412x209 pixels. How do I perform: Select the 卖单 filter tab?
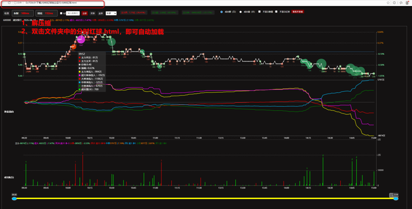(x=101, y=13)
